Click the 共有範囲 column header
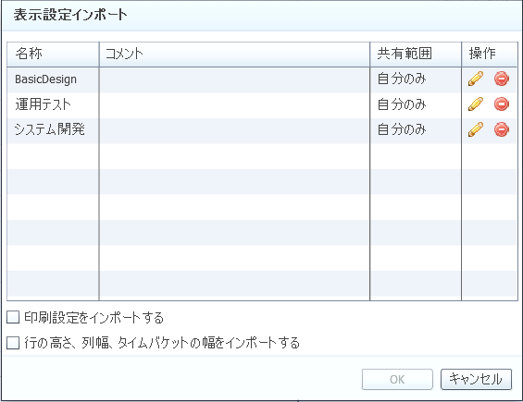Viewport: 523px width, 402px height. (x=416, y=55)
